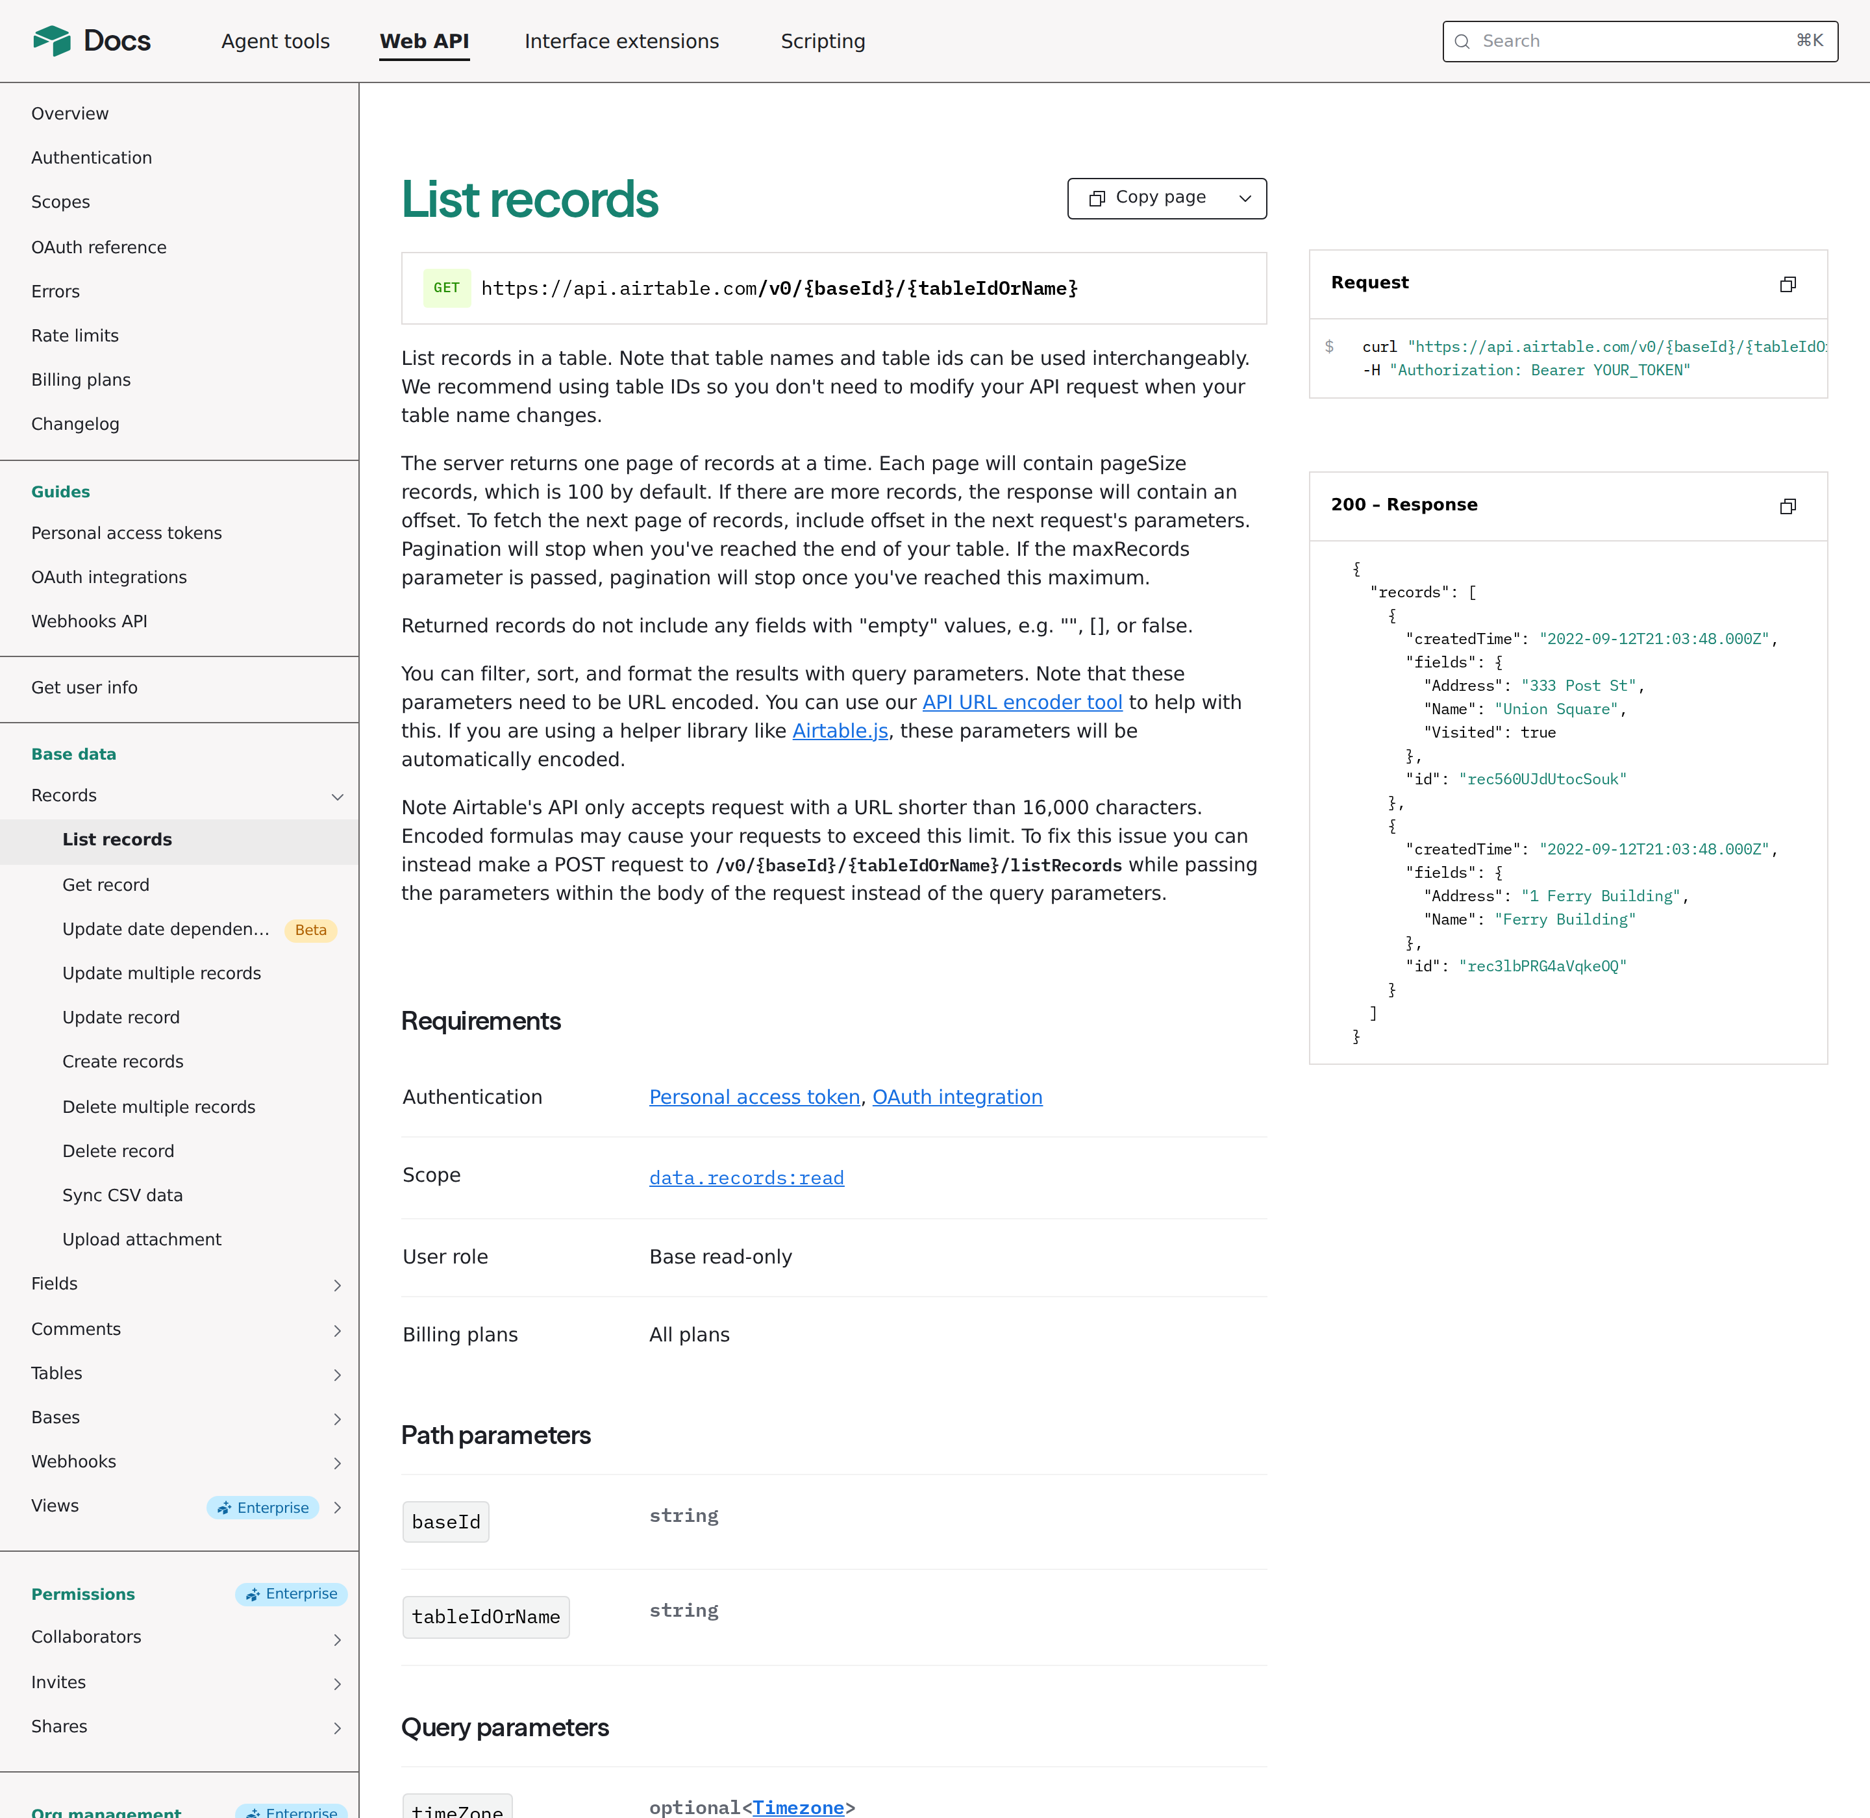Open Get record page
Screen dimensions: 1870x1818
[x=106, y=885]
